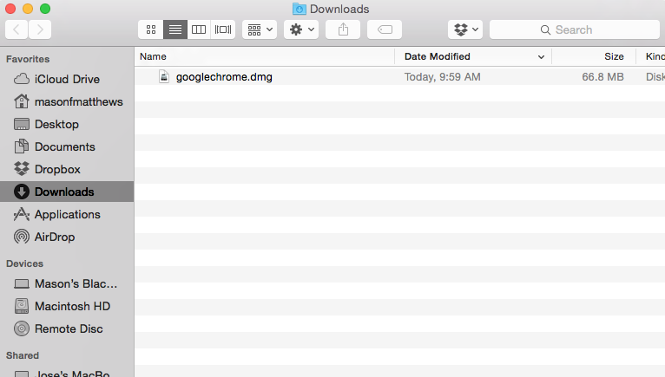Viewport: 665px width, 377px height.
Task: Select Dropbox in the sidebar
Action: [x=57, y=169]
